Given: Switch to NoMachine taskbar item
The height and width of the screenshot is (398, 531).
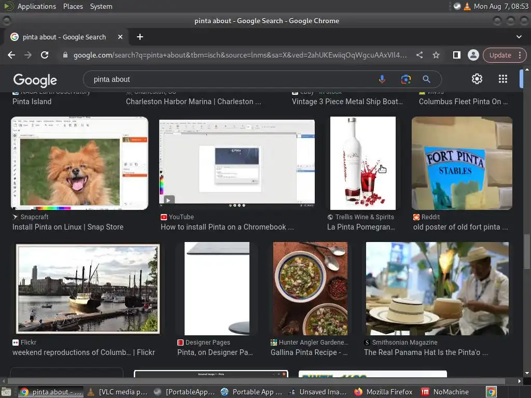Looking at the screenshot, I should click(445, 392).
